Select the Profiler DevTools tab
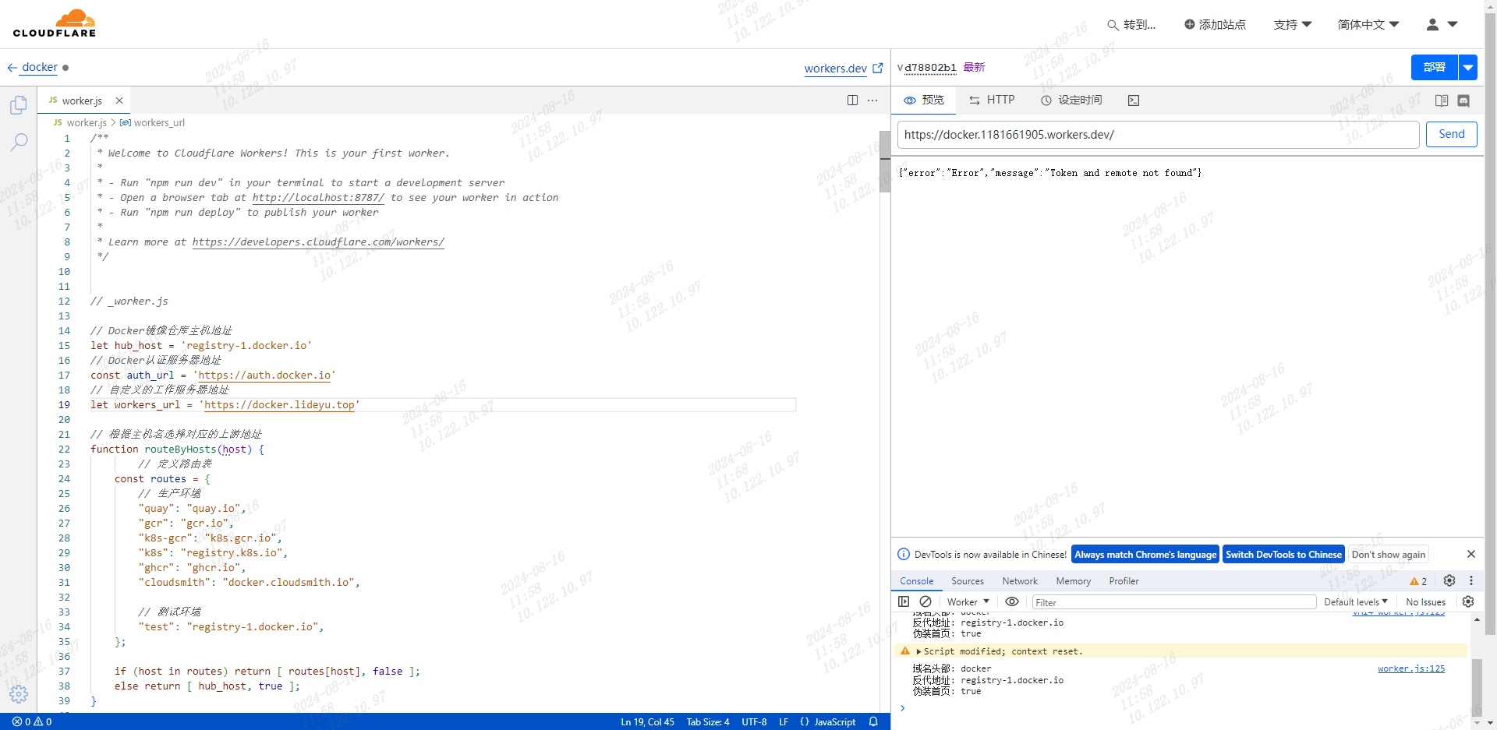 [1124, 581]
